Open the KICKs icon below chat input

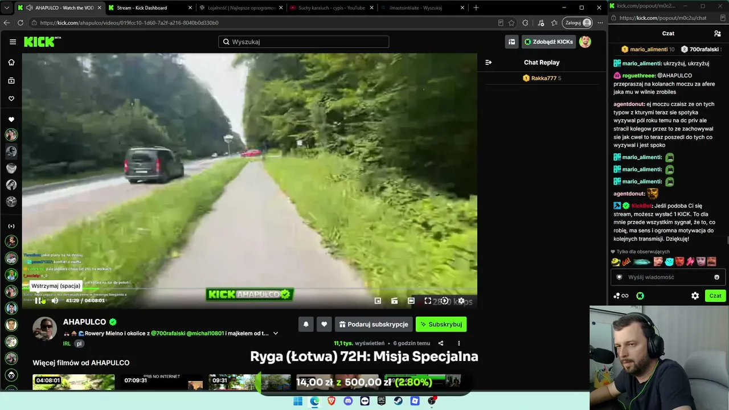[640, 296]
